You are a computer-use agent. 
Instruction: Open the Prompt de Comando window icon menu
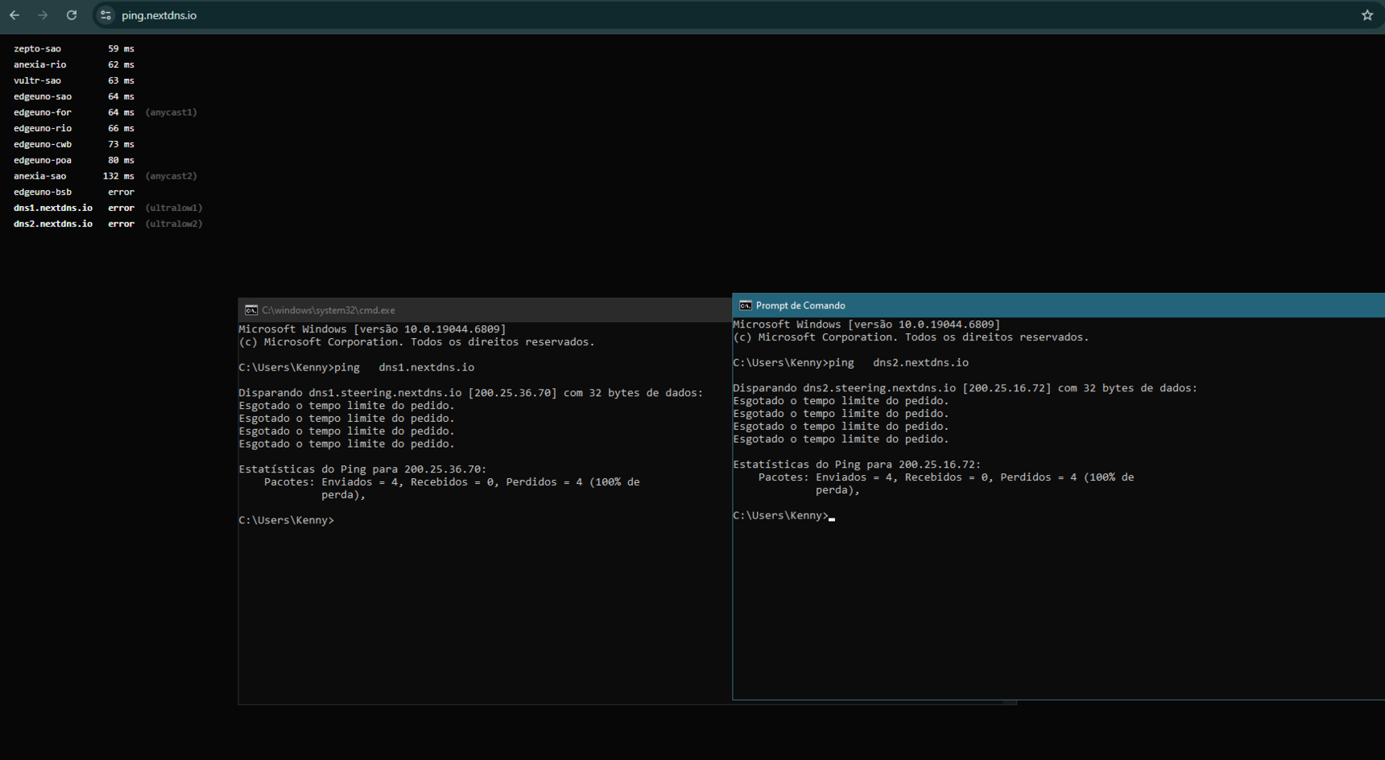point(746,306)
